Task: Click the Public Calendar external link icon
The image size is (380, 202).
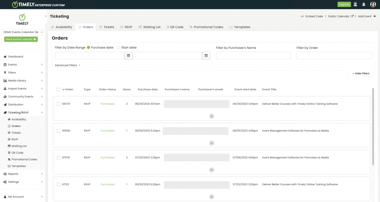Action: click(352, 16)
